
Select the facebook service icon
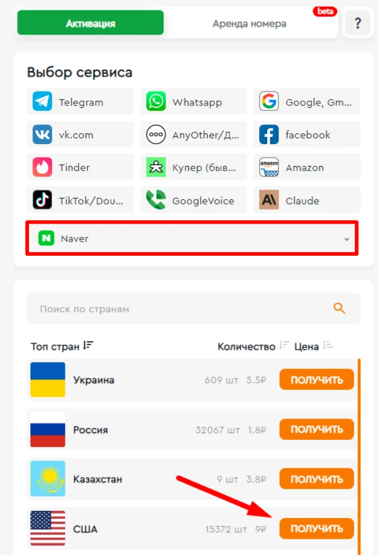pos(269,135)
